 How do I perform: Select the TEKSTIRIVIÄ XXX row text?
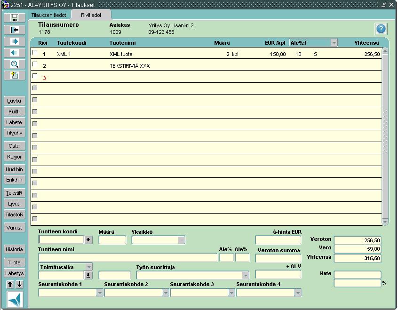[130, 66]
